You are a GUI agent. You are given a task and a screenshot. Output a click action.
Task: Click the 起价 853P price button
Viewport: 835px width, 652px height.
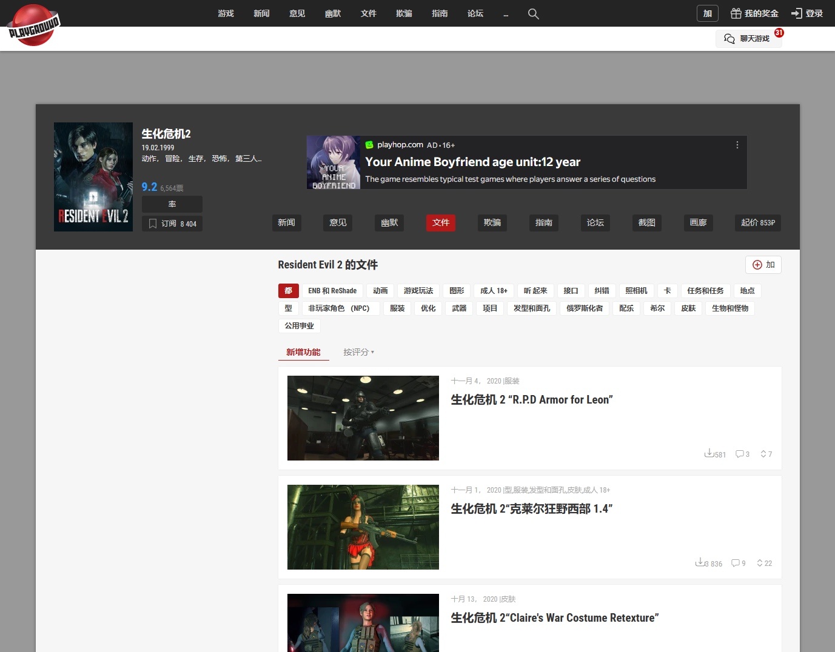(758, 223)
